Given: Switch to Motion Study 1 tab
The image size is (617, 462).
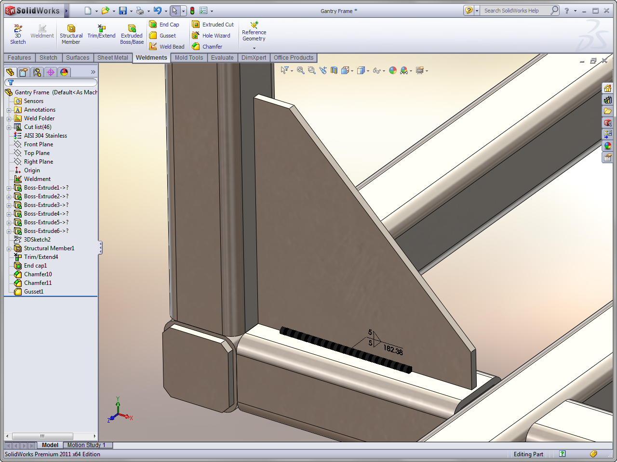Looking at the screenshot, I should (86, 445).
